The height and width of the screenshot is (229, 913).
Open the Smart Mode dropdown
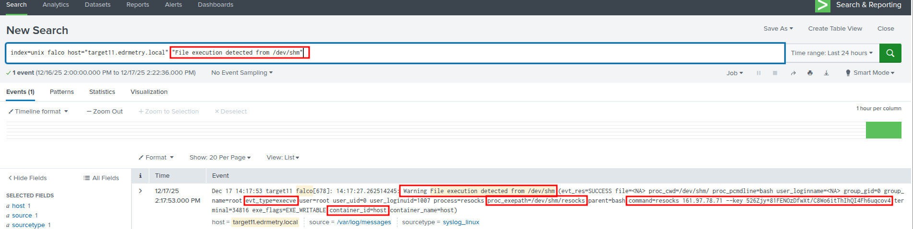click(x=870, y=73)
